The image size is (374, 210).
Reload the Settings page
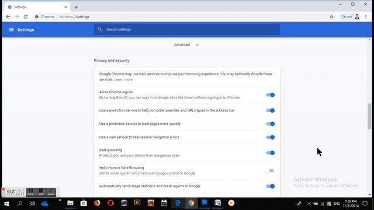[26, 17]
